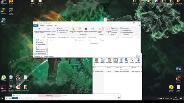Screen dimensions: 184x103
Task: Click Скопировать путь (Copy path) in ribbon
Action: click(x=62, y=30)
